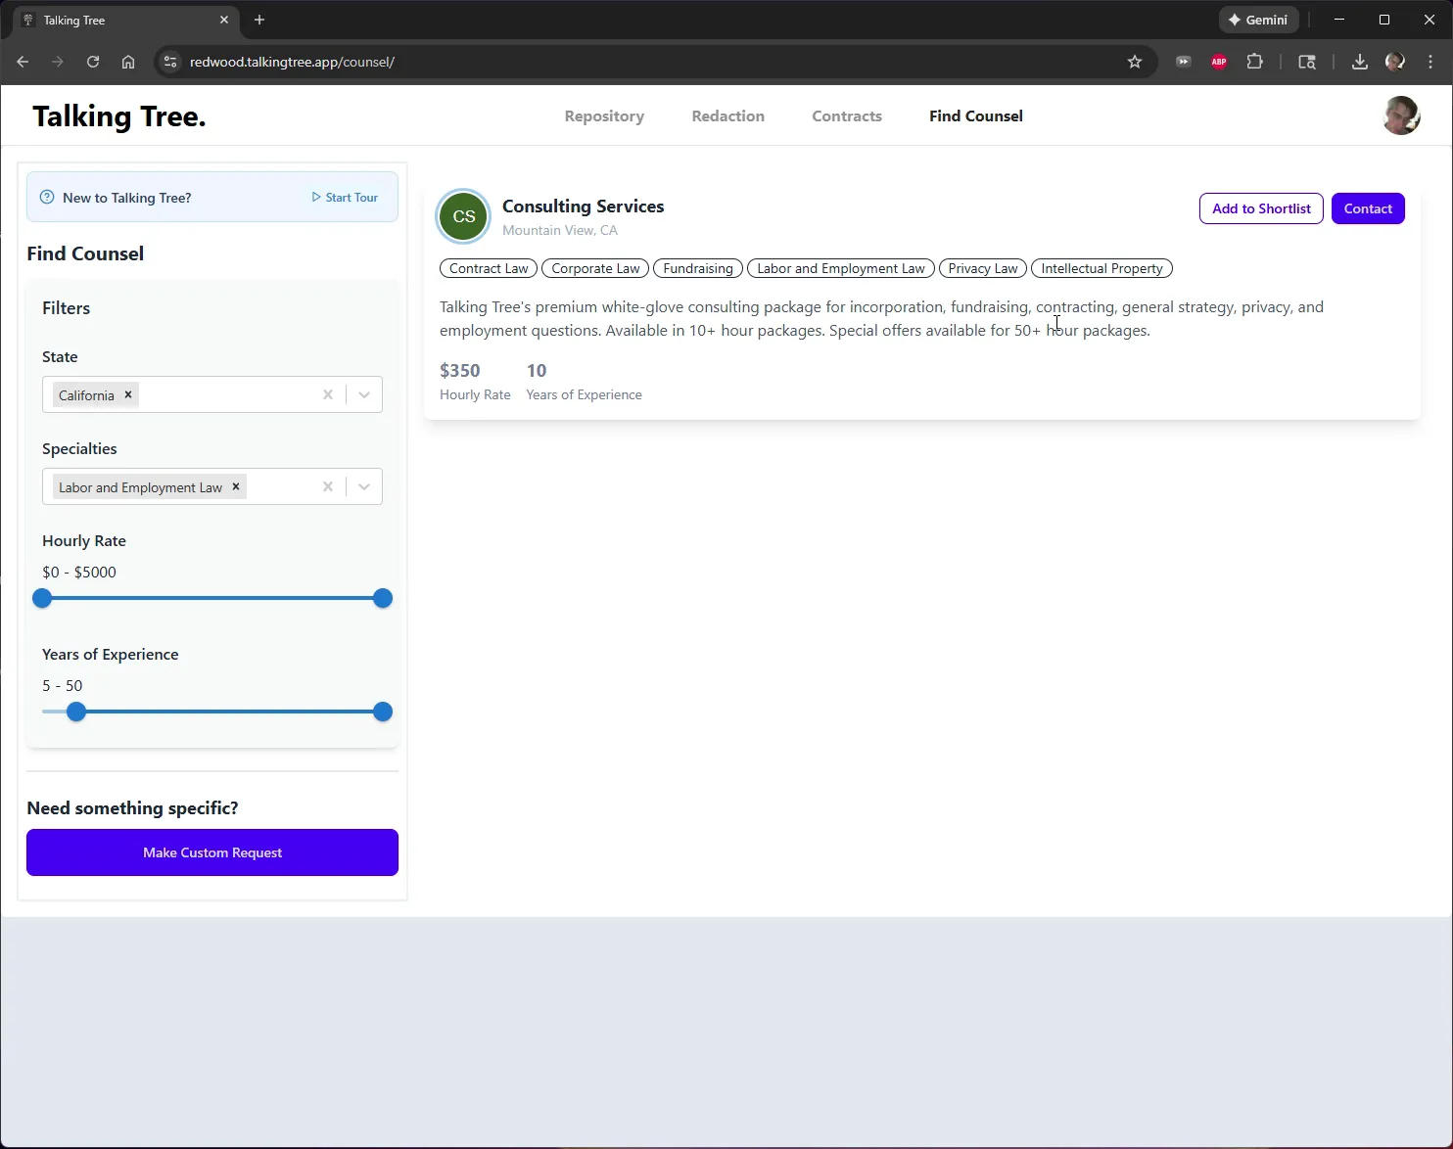Click inside the State filter field
The image size is (1453, 1149).
point(212,394)
